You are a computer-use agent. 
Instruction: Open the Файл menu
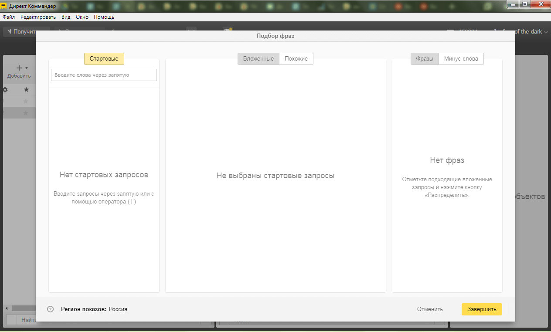pyautogui.click(x=9, y=17)
